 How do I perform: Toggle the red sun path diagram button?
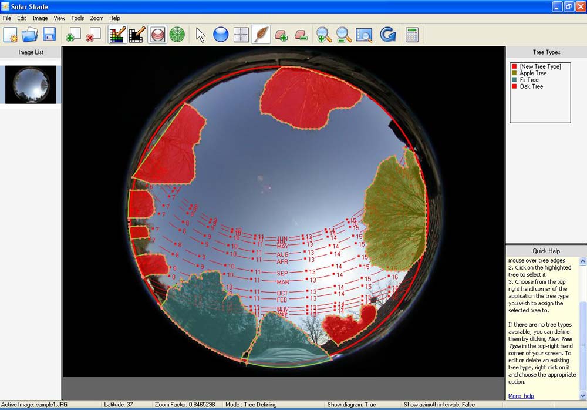(157, 35)
